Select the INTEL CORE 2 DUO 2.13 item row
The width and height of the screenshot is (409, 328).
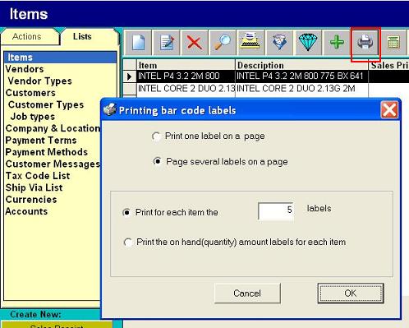click(x=186, y=89)
